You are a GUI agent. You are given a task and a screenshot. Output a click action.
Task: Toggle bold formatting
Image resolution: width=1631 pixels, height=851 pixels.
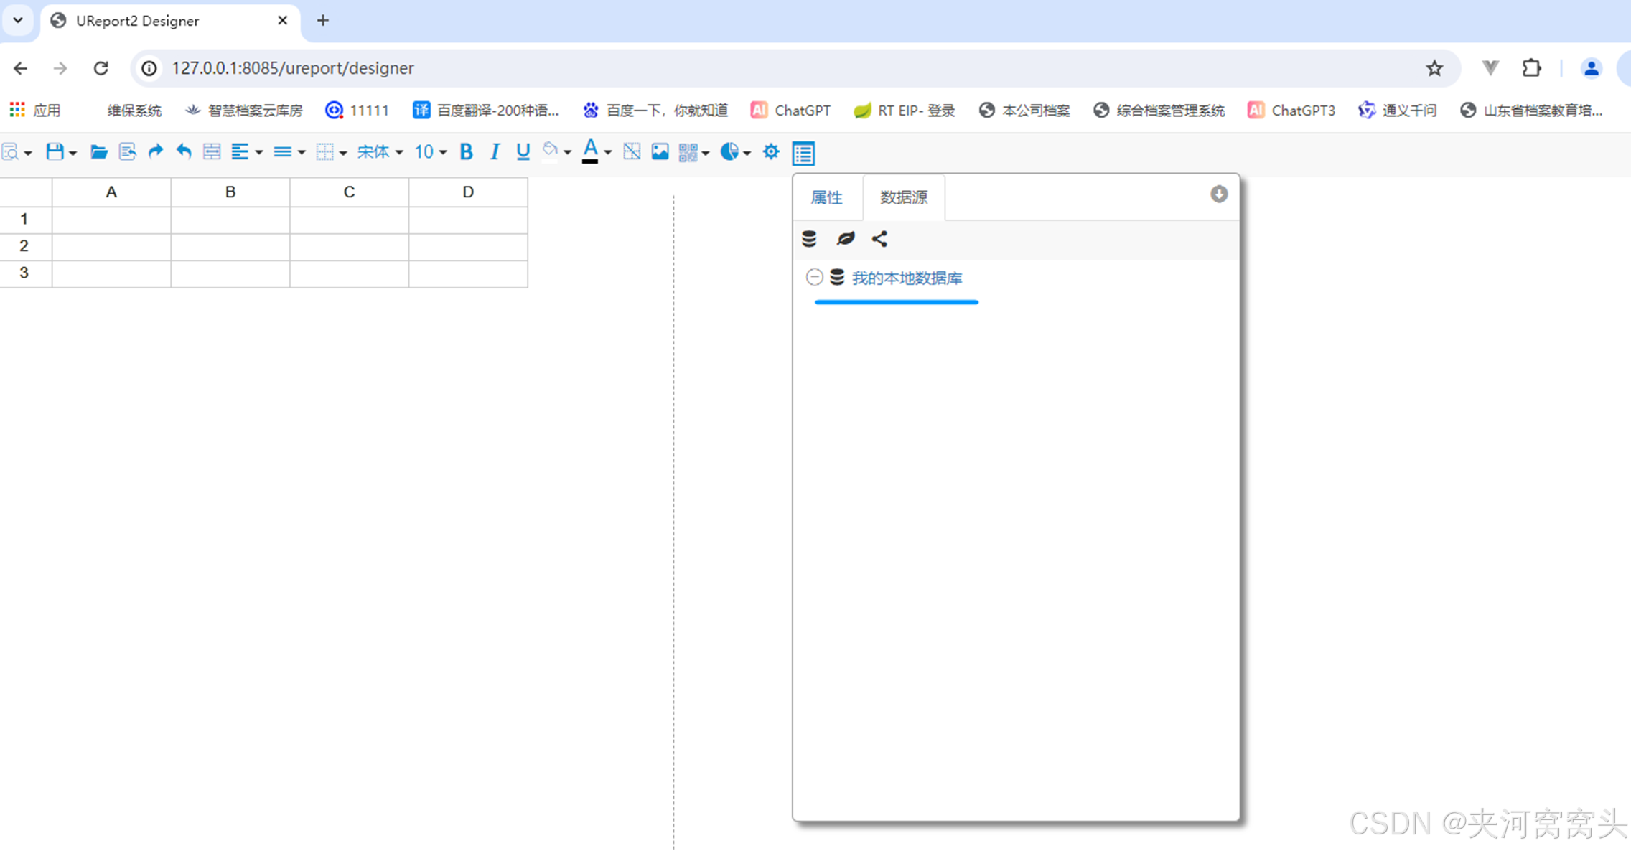(x=466, y=151)
